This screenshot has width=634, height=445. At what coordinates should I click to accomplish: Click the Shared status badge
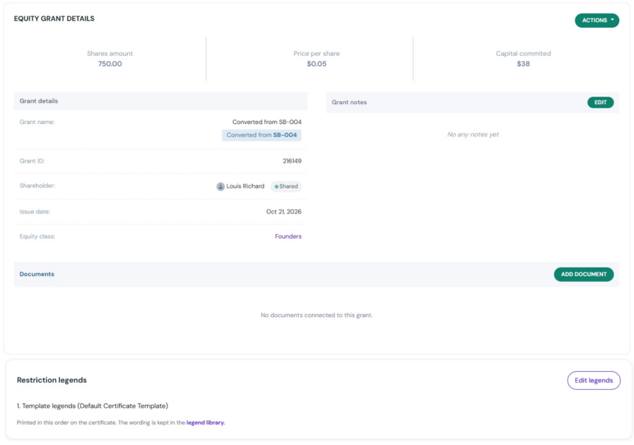coord(286,187)
